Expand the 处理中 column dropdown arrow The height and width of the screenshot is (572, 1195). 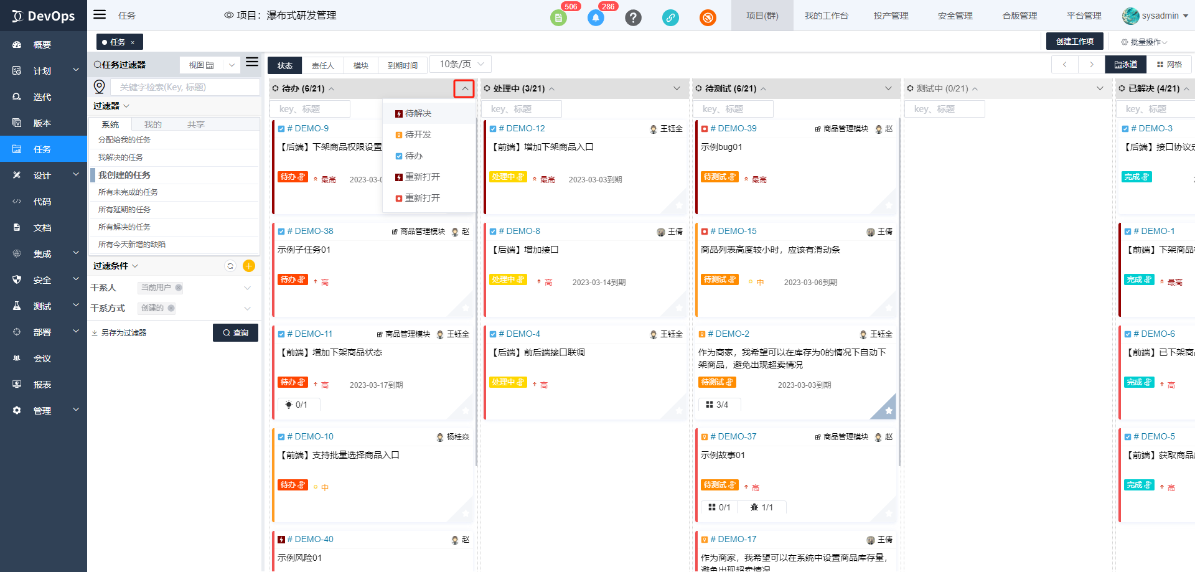(x=677, y=88)
